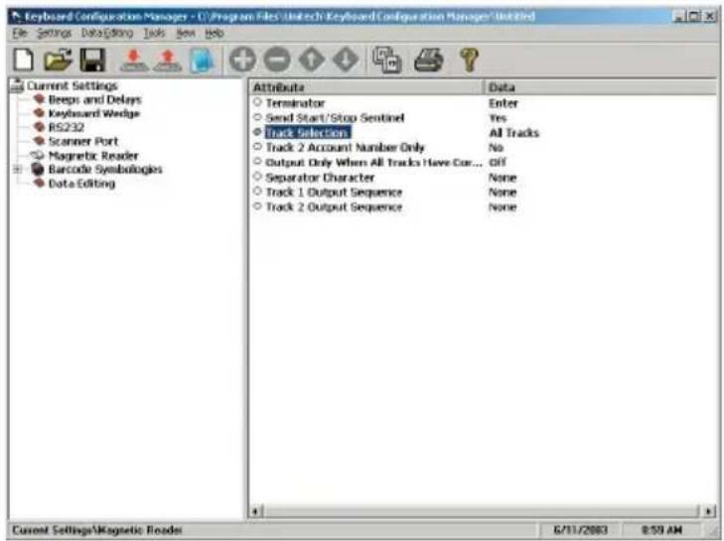Open the Help menu

pos(215,33)
